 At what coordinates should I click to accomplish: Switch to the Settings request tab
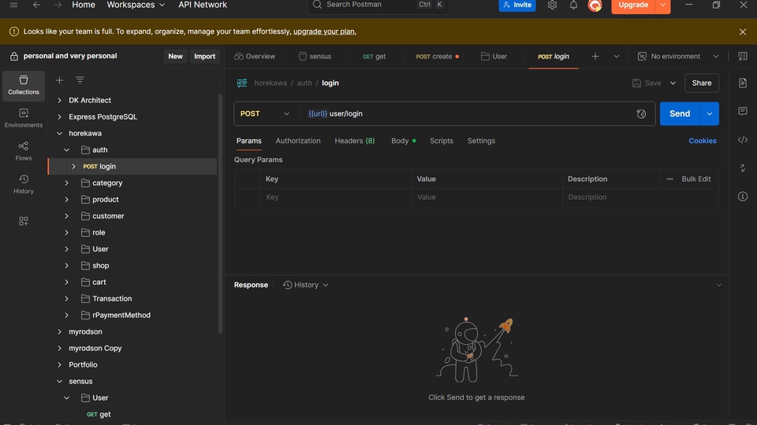click(x=481, y=141)
